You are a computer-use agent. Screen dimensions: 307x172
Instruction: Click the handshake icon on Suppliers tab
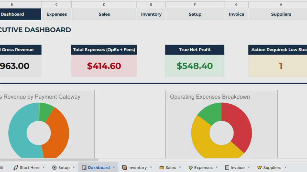pyautogui.click(x=259, y=167)
